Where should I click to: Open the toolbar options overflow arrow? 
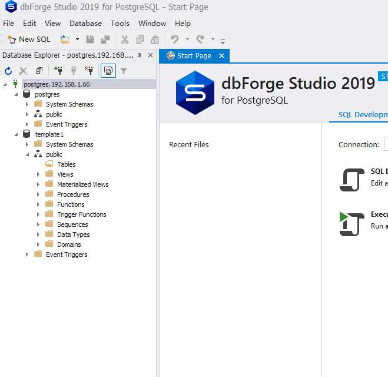(223, 41)
